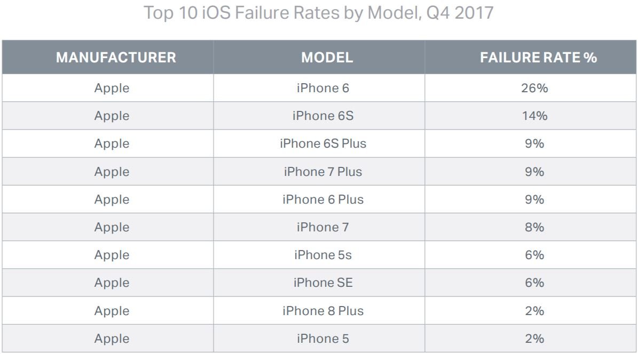Select the iPhone 7 Plus cell

pos(319,172)
